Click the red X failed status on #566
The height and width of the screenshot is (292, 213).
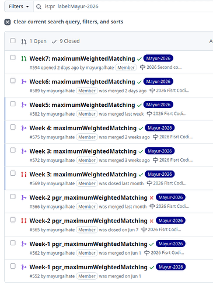[x=152, y=198]
